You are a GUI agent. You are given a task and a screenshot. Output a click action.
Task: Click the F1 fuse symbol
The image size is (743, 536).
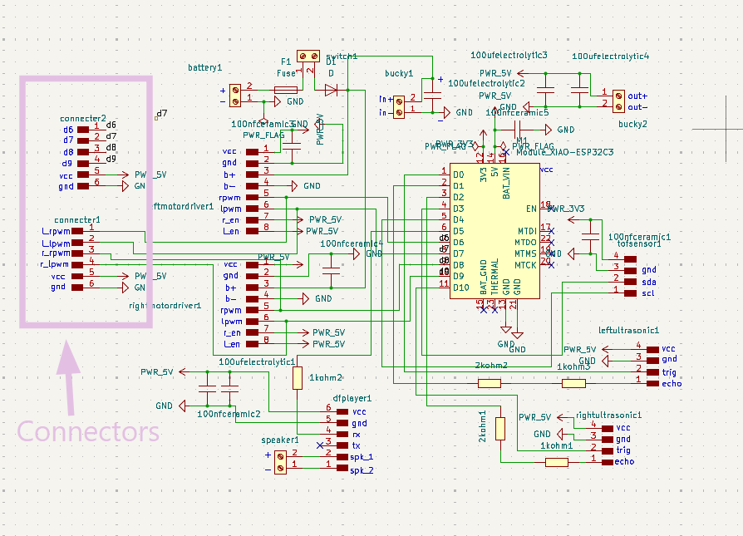pyautogui.click(x=286, y=90)
